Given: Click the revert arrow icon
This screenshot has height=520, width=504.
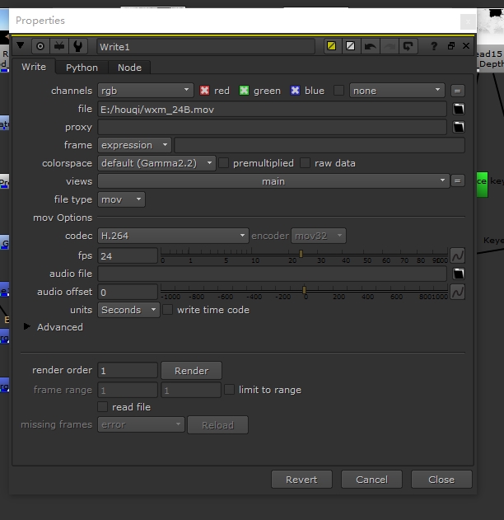Looking at the screenshot, I should click(408, 46).
